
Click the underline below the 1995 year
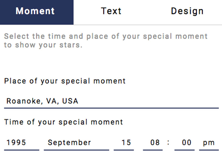(22, 150)
